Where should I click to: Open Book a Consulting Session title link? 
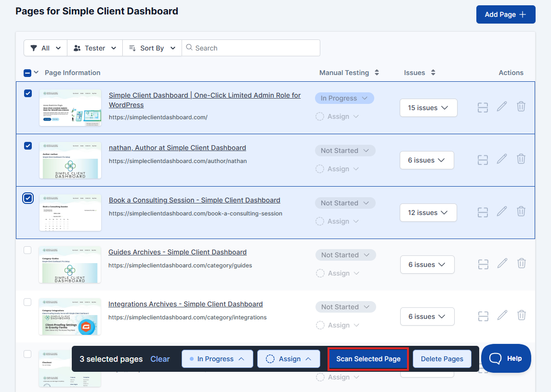pos(194,200)
